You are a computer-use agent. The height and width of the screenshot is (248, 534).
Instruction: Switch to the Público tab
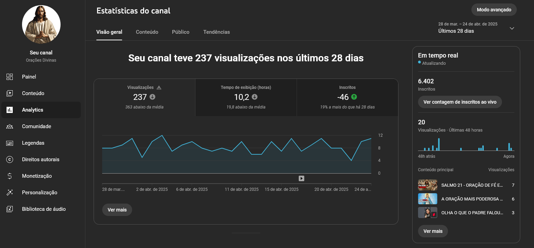pos(181,32)
